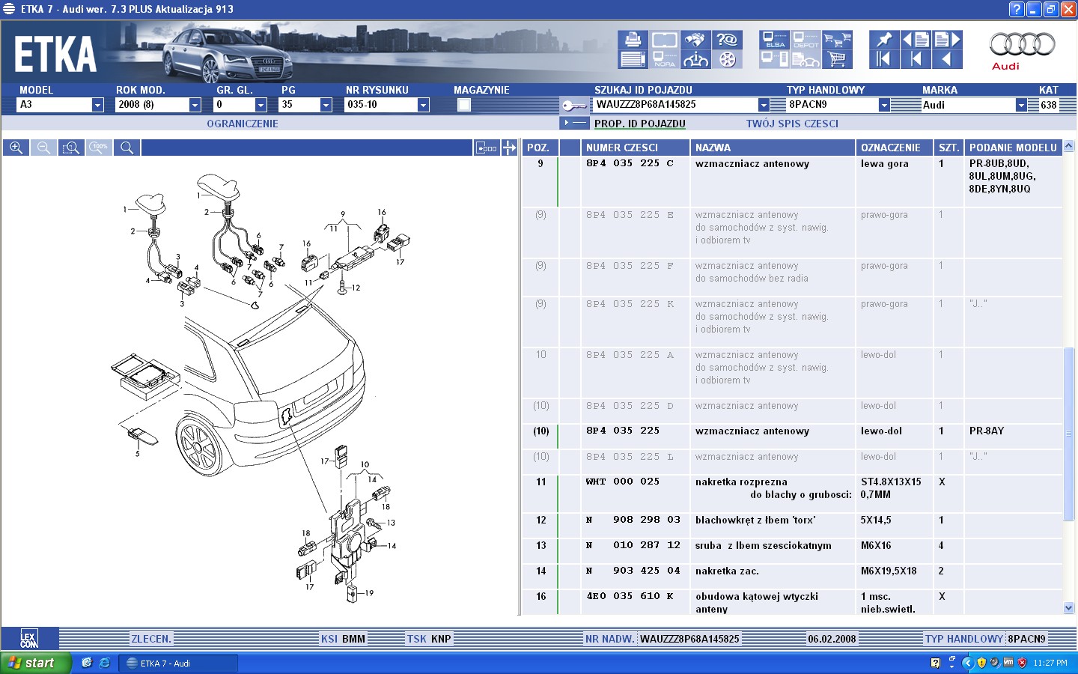Open Internet Explorer from quick launch
Image resolution: width=1078 pixels, height=674 pixels.
pyautogui.click(x=105, y=663)
